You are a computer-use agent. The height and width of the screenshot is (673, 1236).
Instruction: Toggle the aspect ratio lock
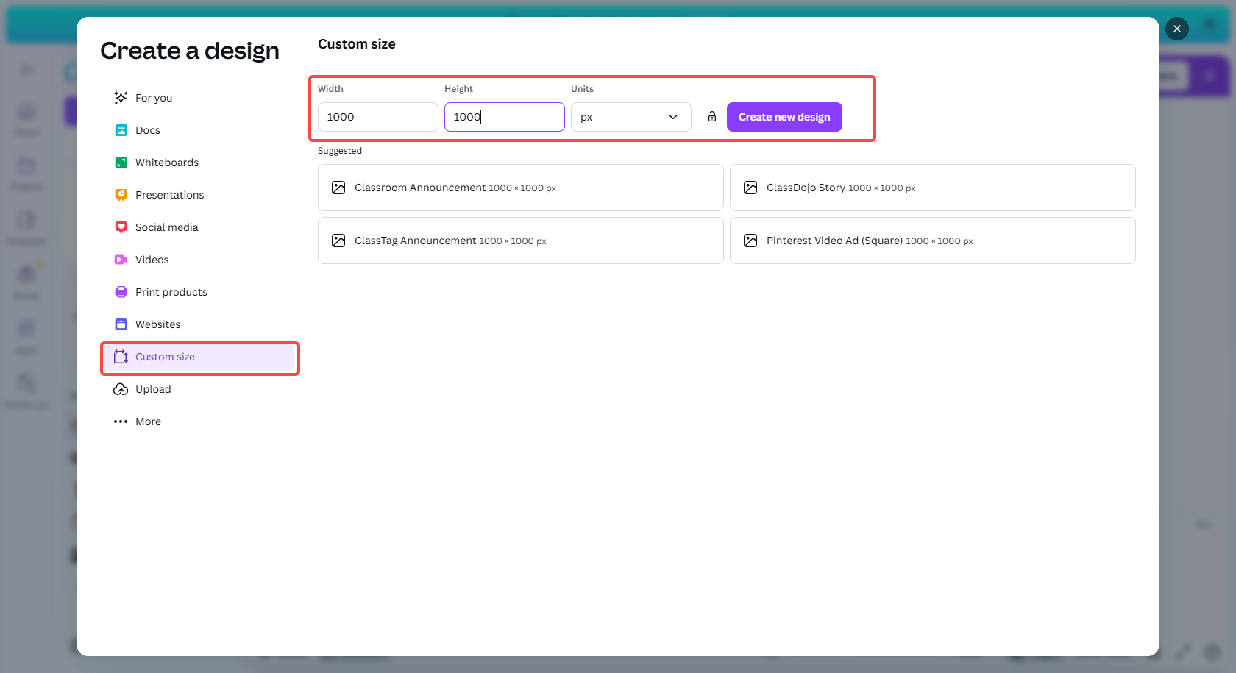712,117
